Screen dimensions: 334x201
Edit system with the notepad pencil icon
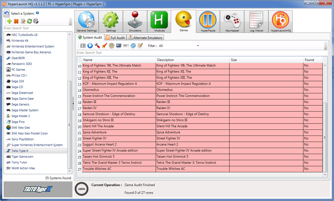(x=23, y=21)
